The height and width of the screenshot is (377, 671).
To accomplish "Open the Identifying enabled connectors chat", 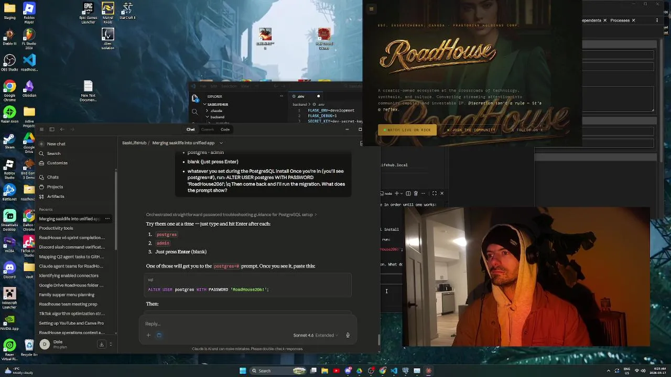I will (69, 275).
